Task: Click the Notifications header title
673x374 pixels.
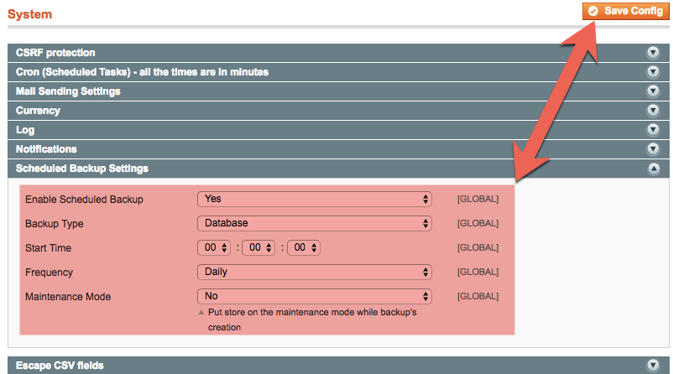Action: click(46, 149)
